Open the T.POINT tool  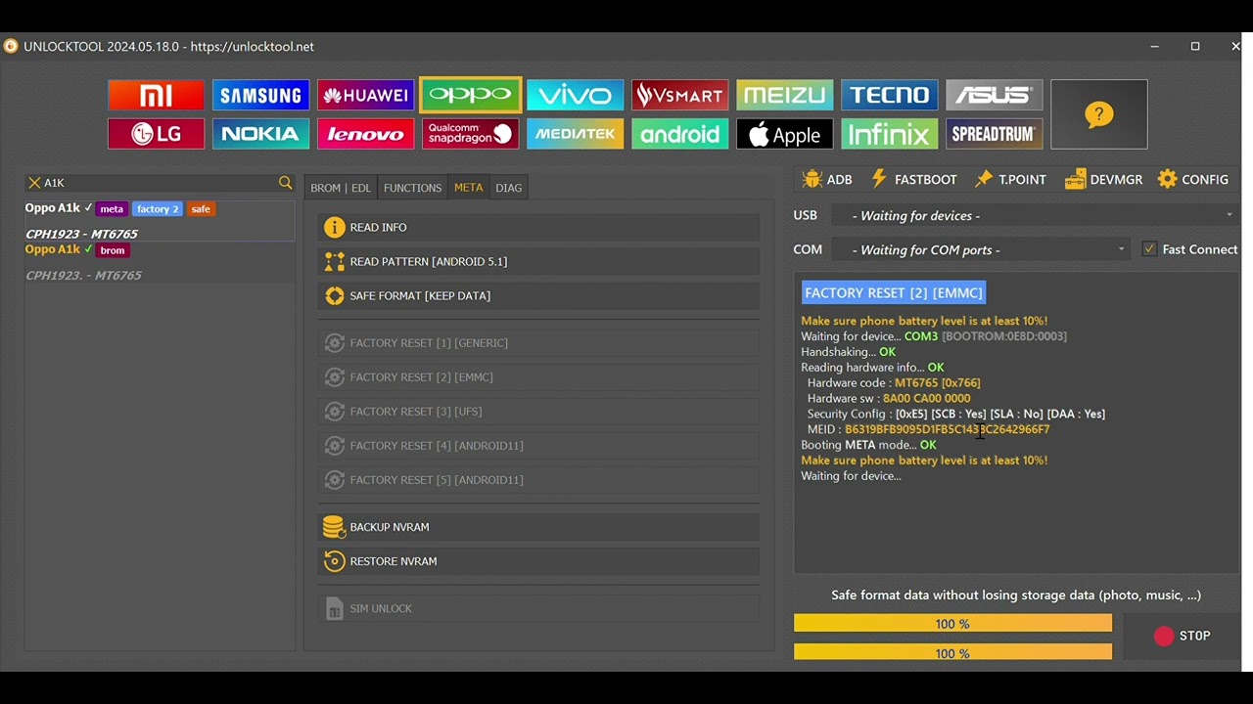pos(1010,180)
